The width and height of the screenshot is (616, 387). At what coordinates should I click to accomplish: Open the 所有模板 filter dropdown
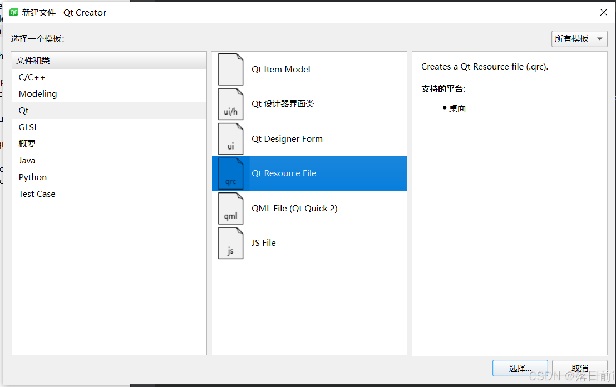(579, 39)
